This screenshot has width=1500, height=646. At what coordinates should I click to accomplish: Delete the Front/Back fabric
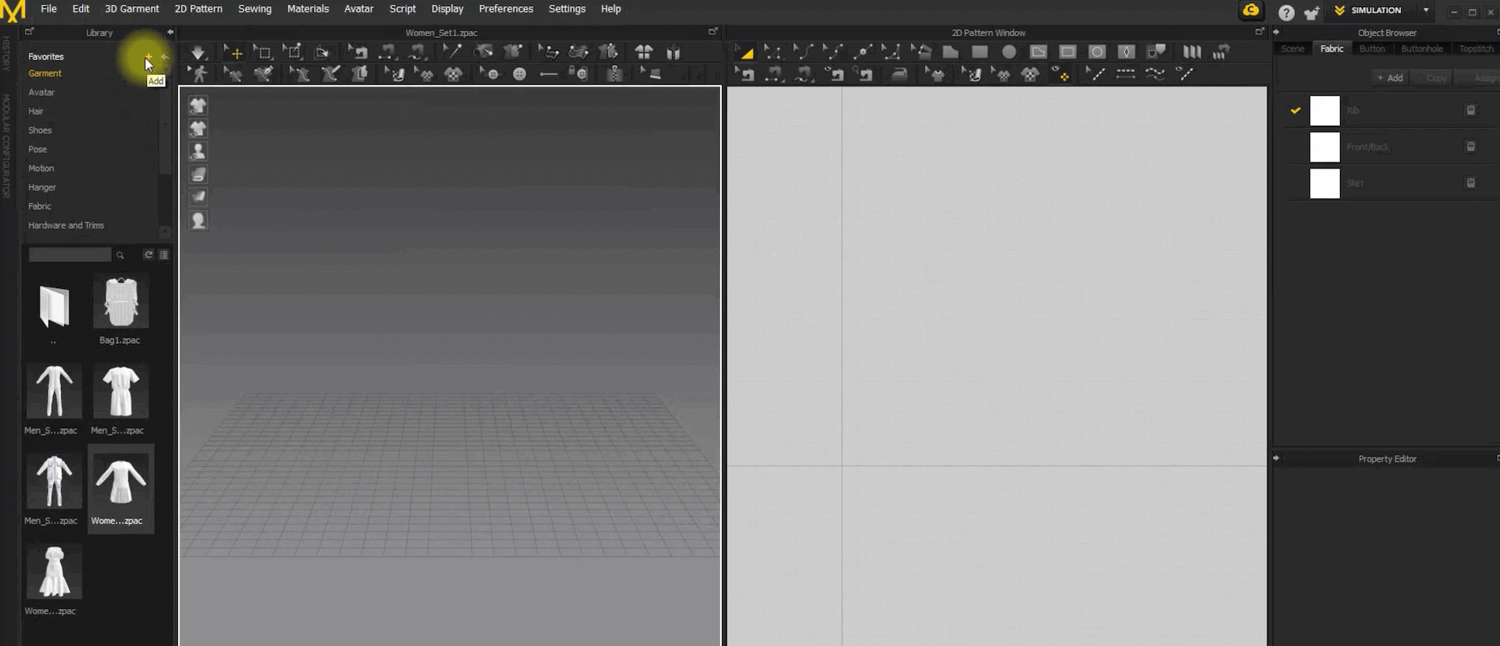pos(1471,147)
